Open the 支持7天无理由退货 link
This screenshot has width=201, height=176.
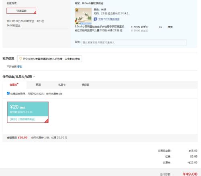109,19
